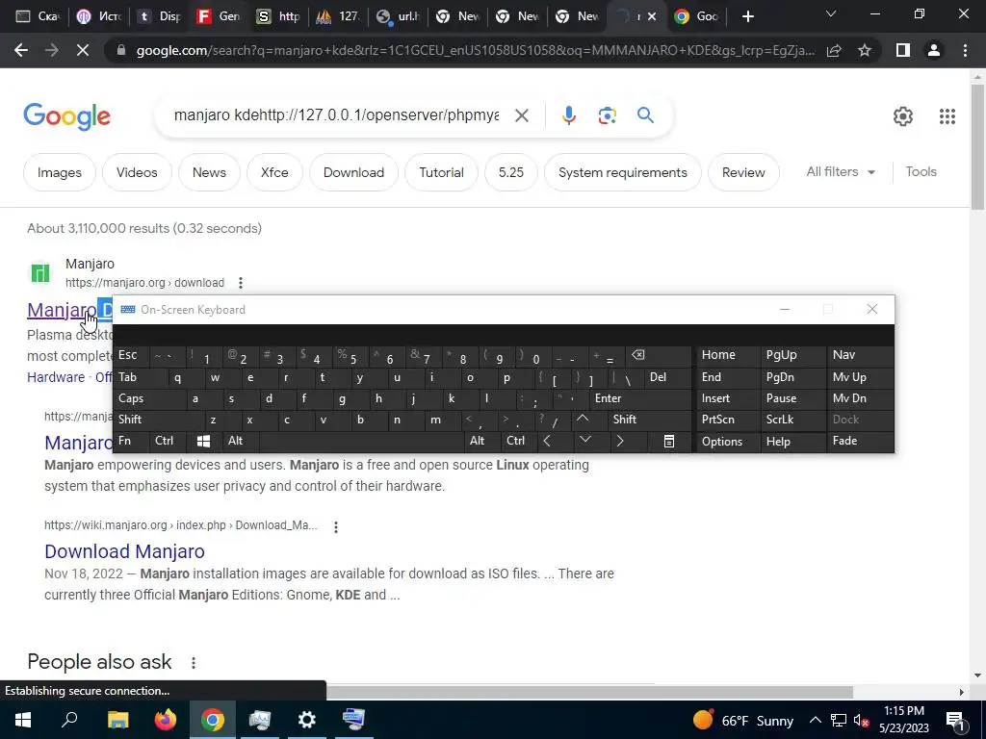The width and height of the screenshot is (986, 739).
Task: Click the magnifier search button
Action: coord(645,115)
